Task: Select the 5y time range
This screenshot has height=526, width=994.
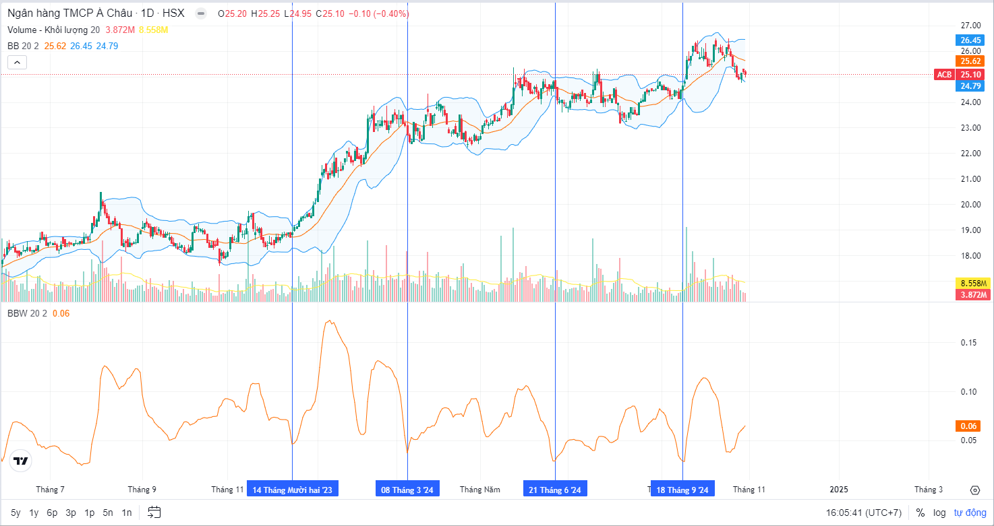Action: coord(16,513)
